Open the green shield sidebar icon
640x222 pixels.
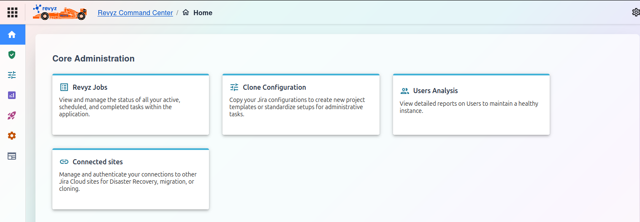pyautogui.click(x=12, y=55)
